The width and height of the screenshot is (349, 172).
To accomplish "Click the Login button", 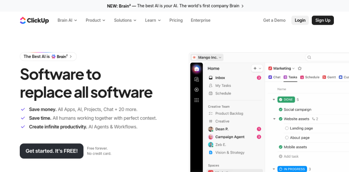I will [x=300, y=20].
